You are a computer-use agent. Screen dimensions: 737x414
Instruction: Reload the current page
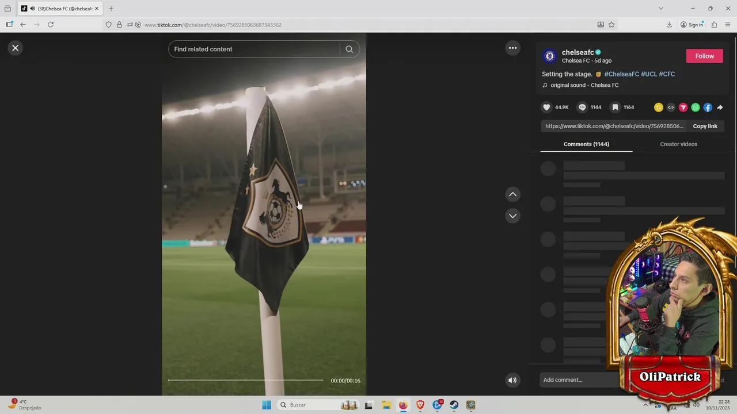(51, 25)
